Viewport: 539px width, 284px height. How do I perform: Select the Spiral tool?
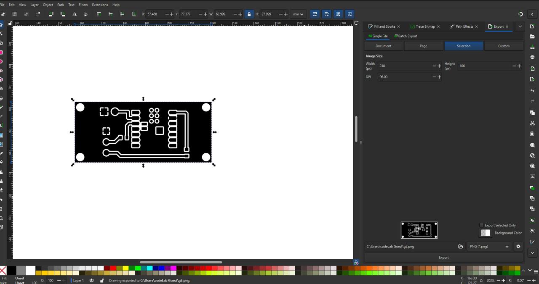(2, 89)
